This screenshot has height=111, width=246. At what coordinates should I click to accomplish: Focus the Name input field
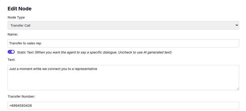point(123,43)
